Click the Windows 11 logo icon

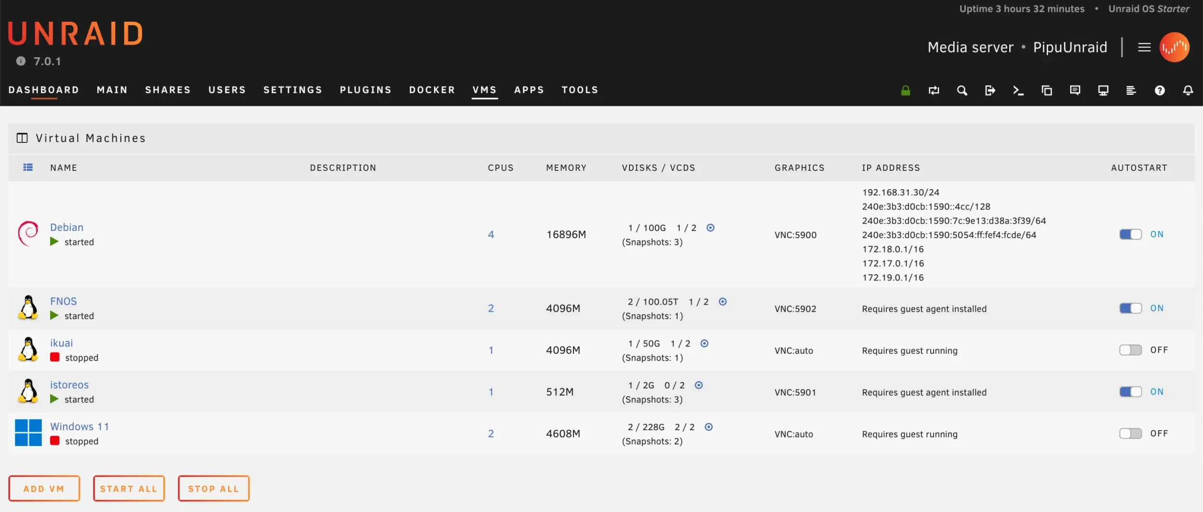tap(28, 433)
